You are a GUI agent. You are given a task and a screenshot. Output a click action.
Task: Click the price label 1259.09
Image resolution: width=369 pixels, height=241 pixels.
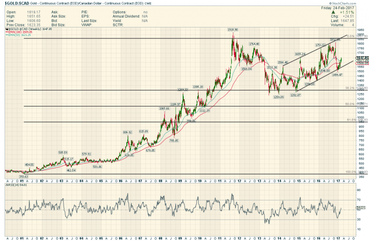pos(279,97)
